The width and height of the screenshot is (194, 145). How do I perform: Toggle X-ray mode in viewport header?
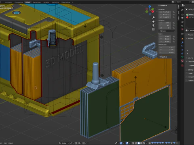133,143
